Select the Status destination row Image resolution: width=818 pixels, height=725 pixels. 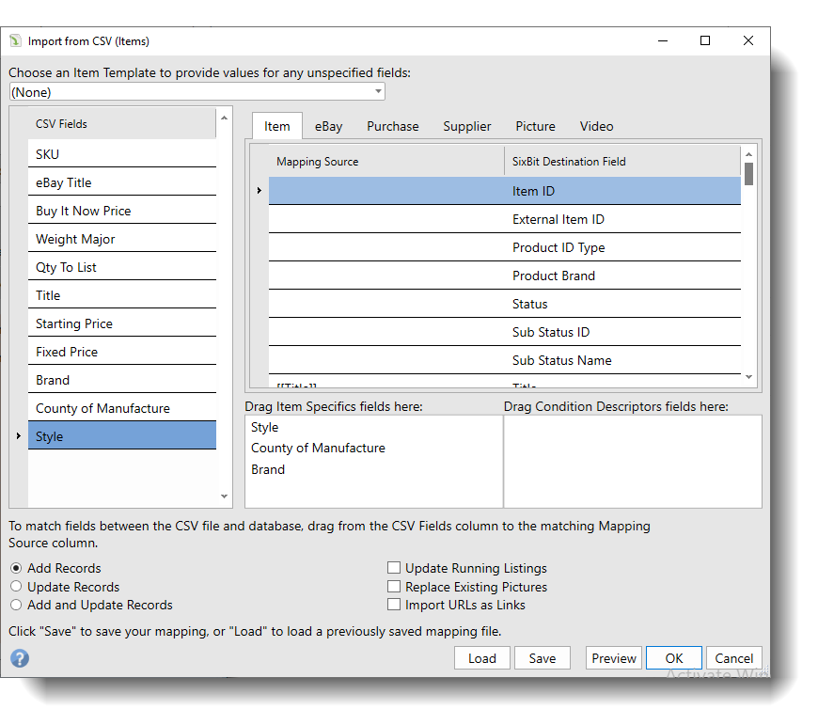pos(505,303)
